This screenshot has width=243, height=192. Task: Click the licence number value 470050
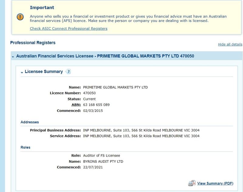(89, 93)
